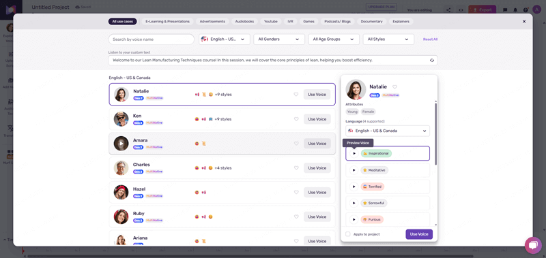Click the +9 styles label in Ken row
This screenshot has width=546, height=258.
pyautogui.click(x=223, y=119)
